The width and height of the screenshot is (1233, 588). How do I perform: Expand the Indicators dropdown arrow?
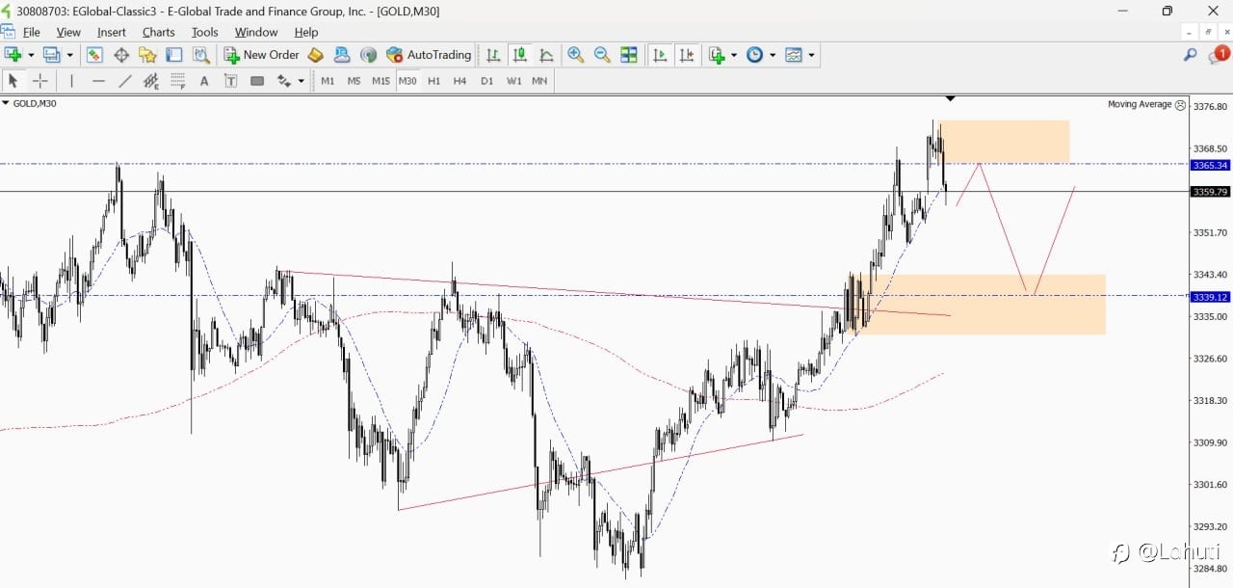734,55
